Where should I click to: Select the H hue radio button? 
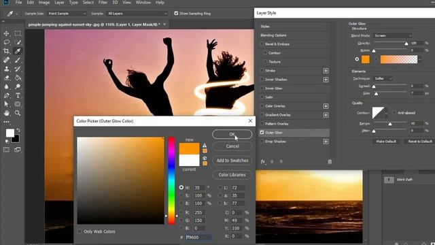point(181,188)
